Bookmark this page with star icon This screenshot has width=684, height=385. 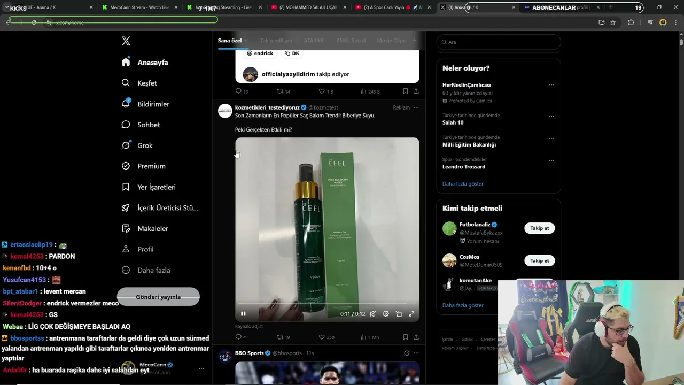tap(613, 22)
